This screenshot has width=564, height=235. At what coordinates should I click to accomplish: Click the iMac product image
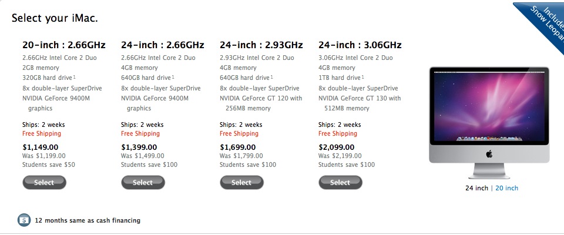click(489, 122)
